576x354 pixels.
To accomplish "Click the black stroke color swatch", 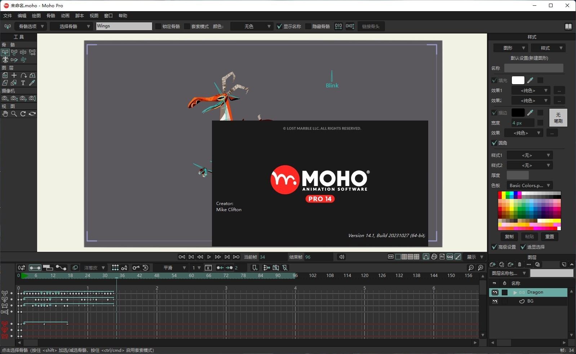I will coord(518,113).
